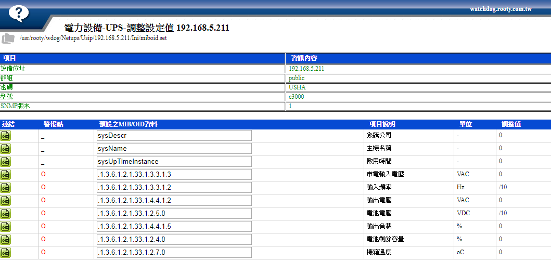Open OID icon for 市電輸入電壓 row
The height and width of the screenshot is (261, 551).
pos(6,175)
